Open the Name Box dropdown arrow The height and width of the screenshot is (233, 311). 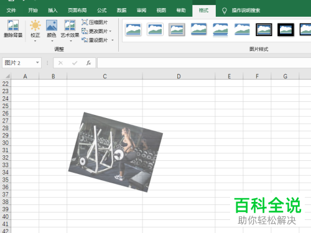click(37, 63)
